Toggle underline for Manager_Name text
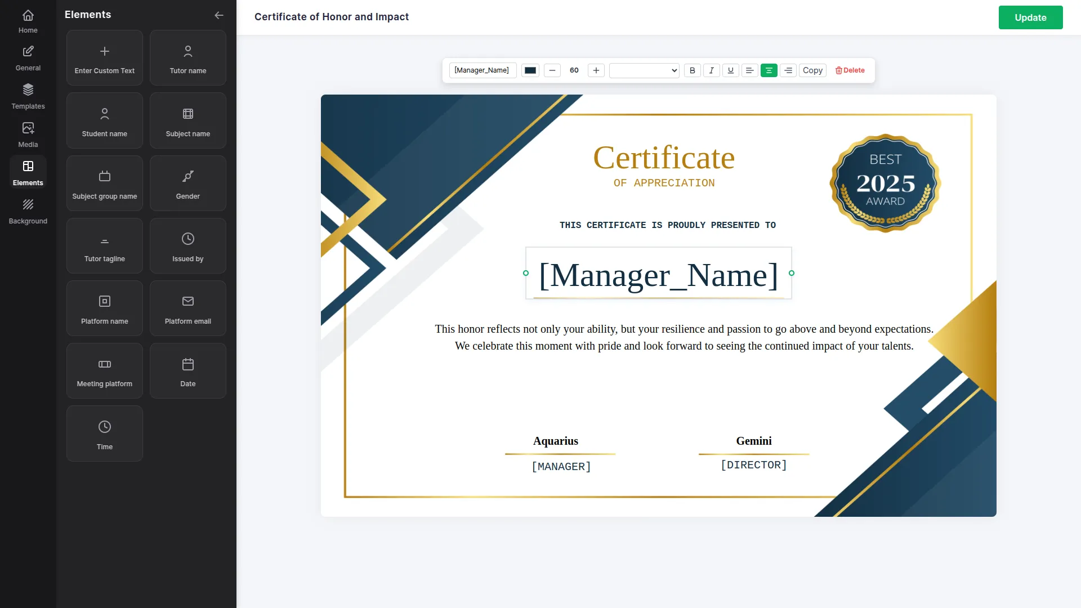The width and height of the screenshot is (1081, 608). (x=730, y=70)
